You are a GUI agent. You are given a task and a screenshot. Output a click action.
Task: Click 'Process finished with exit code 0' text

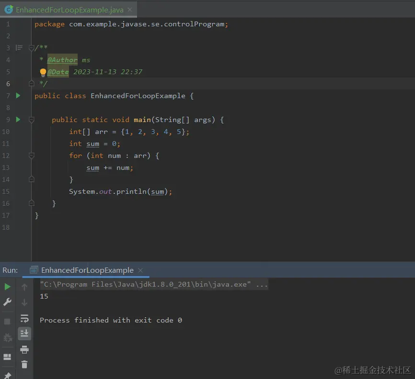point(111,320)
